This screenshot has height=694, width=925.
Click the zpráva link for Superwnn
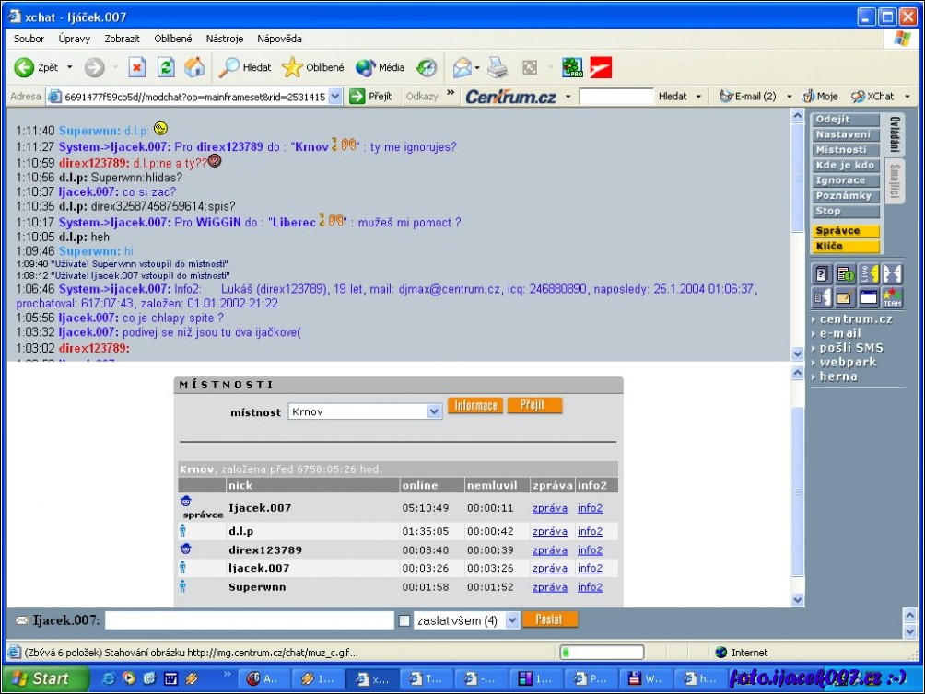550,586
